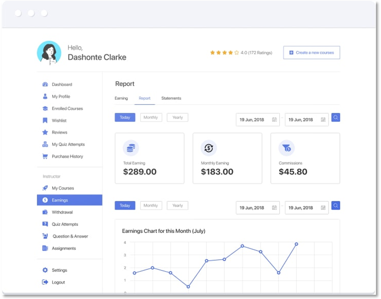Screen dimensions: 381x299
Task: Click the $289.00 total earning value
Action: (x=140, y=172)
